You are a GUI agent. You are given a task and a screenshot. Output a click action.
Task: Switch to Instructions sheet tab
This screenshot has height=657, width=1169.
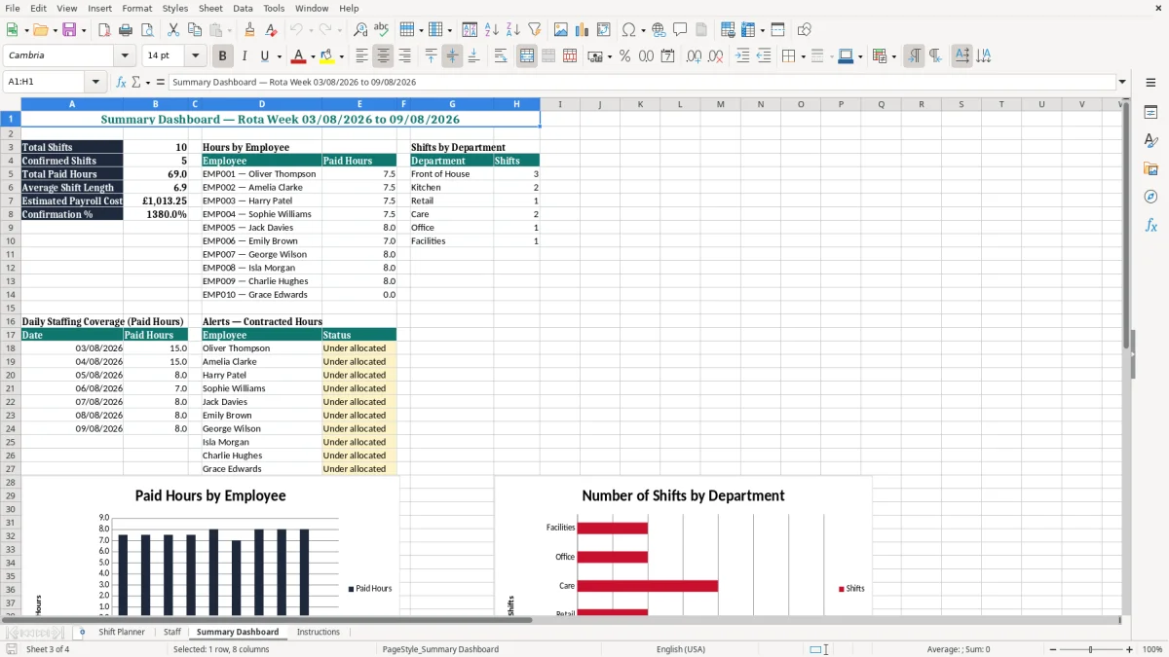[x=319, y=632]
